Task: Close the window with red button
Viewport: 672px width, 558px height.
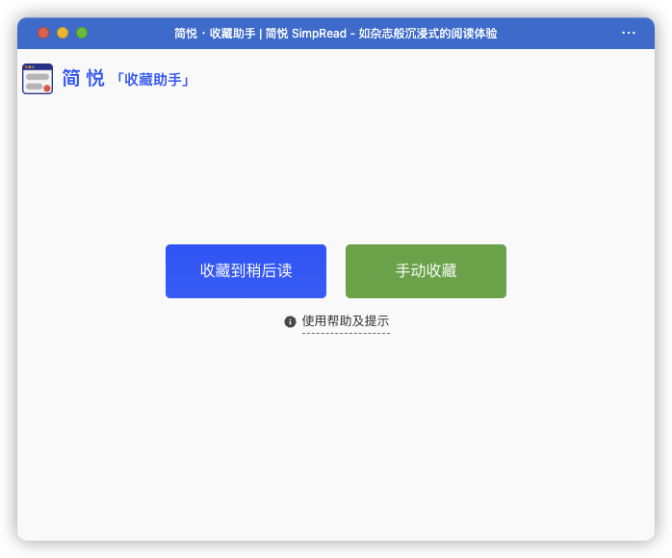Action: pos(43,33)
